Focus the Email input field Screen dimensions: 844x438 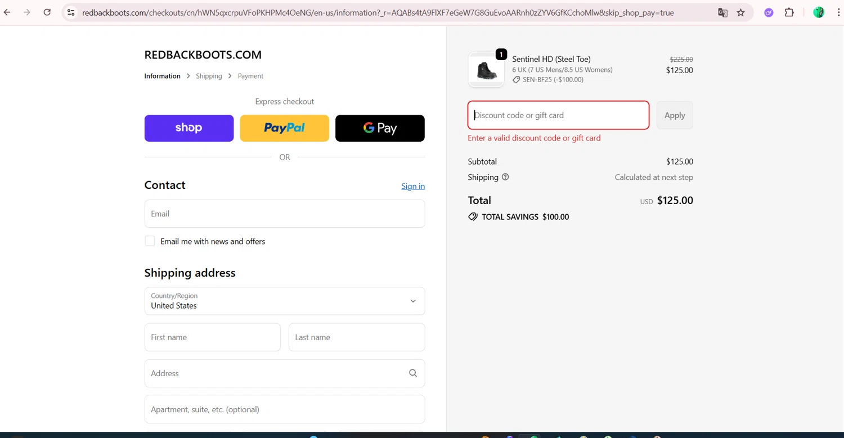tap(285, 214)
